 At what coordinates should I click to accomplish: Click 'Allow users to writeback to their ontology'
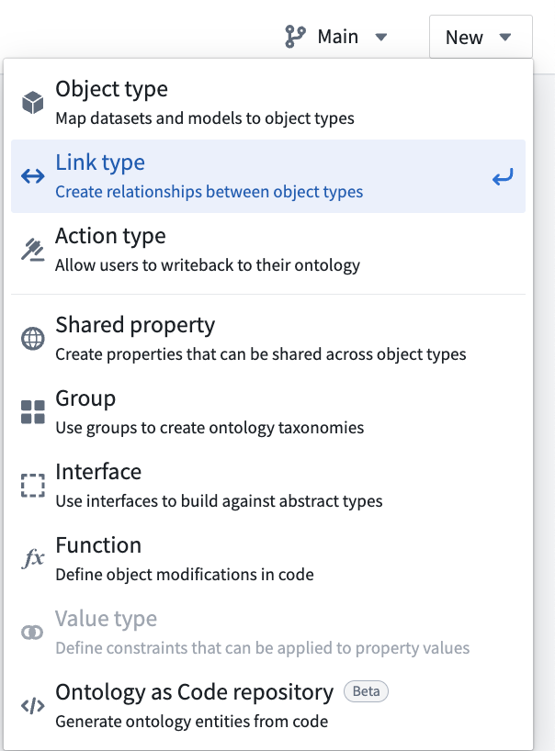(208, 264)
